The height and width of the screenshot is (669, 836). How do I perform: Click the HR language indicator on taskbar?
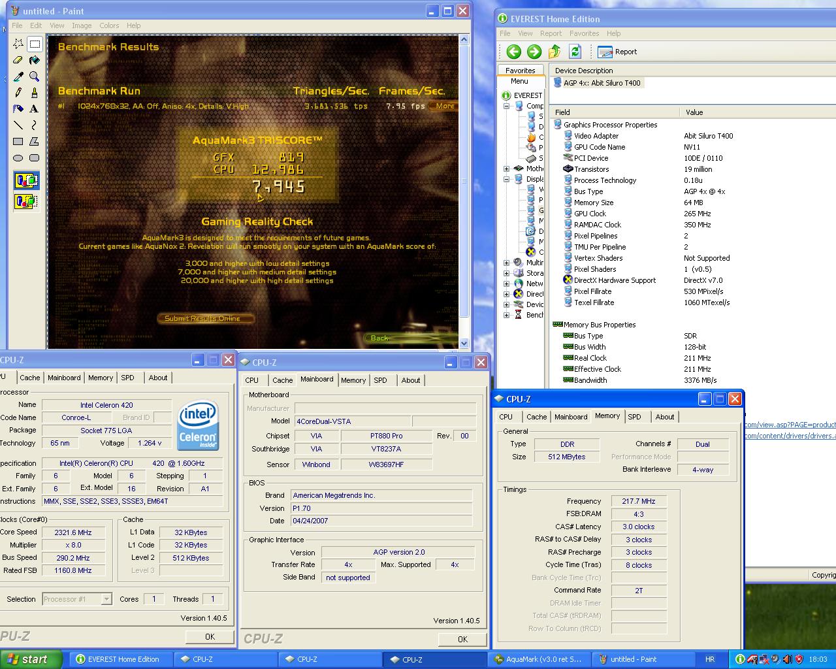pos(710,659)
